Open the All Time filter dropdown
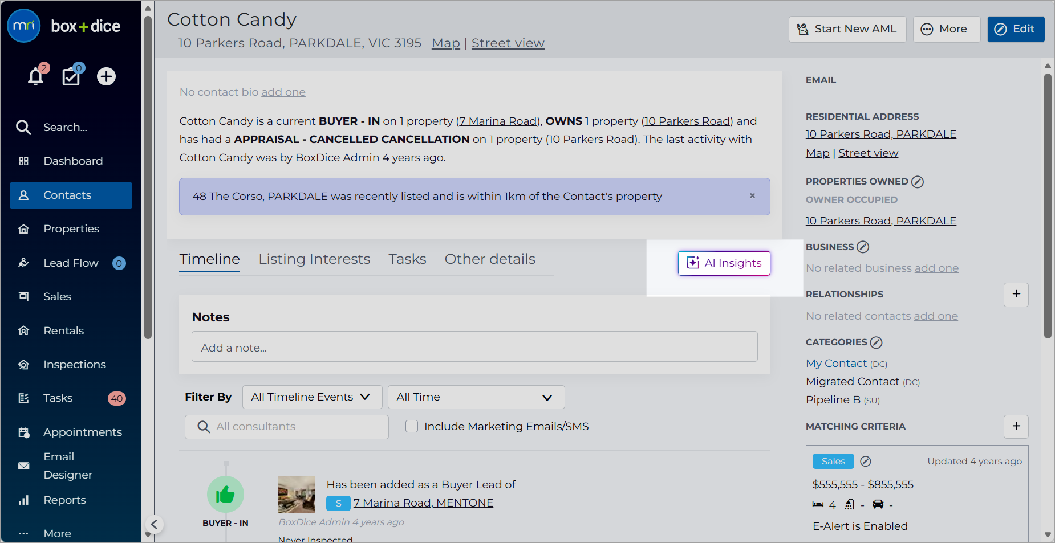The width and height of the screenshot is (1055, 543). tap(476, 397)
